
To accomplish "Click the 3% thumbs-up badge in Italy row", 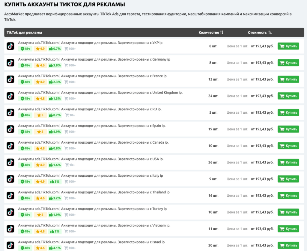I will (55, 182).
